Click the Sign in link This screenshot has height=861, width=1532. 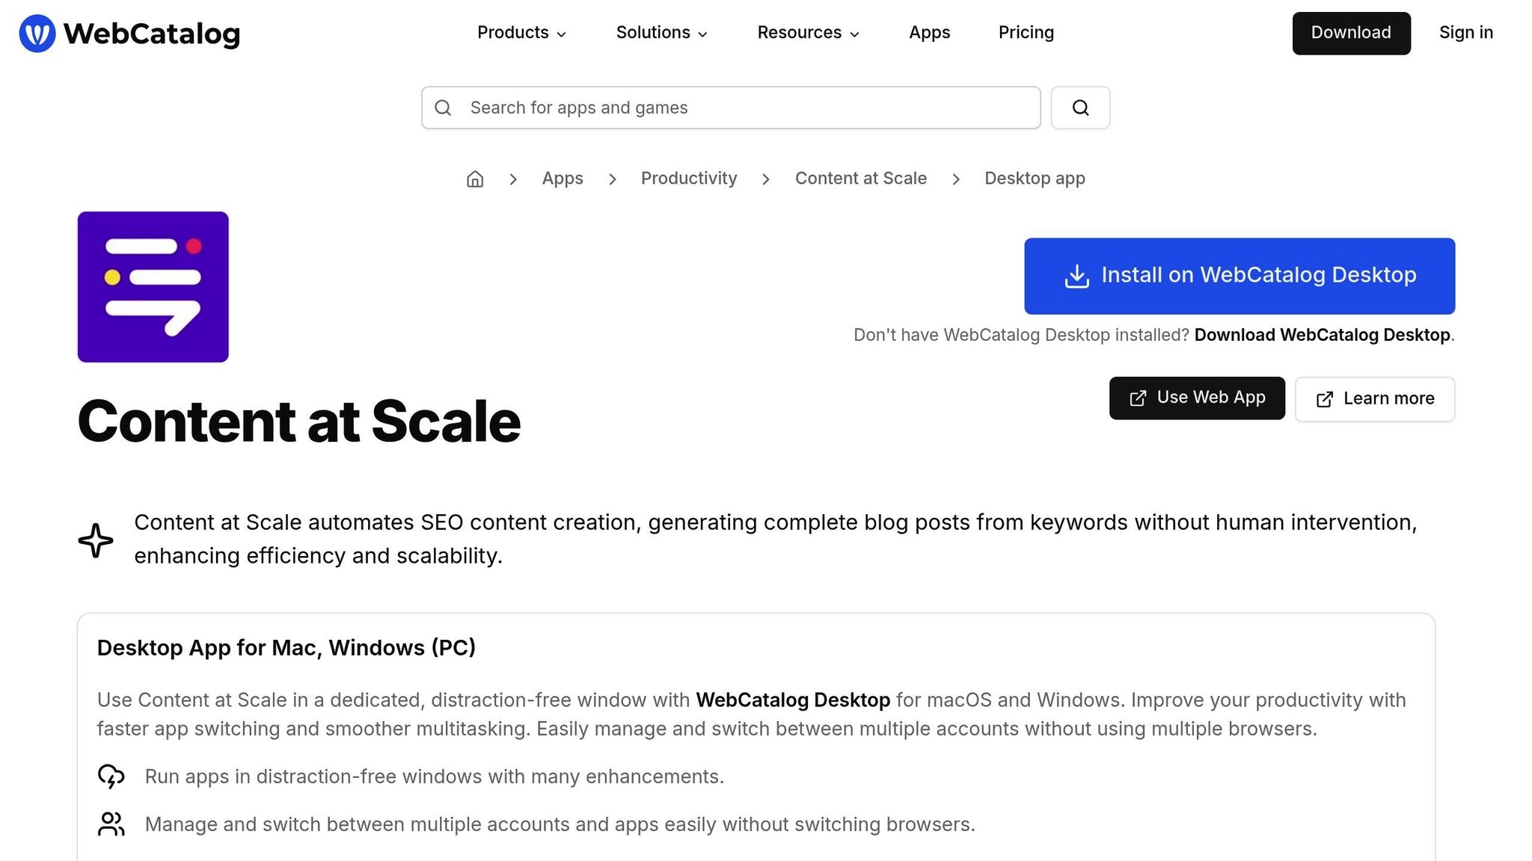pos(1465,33)
